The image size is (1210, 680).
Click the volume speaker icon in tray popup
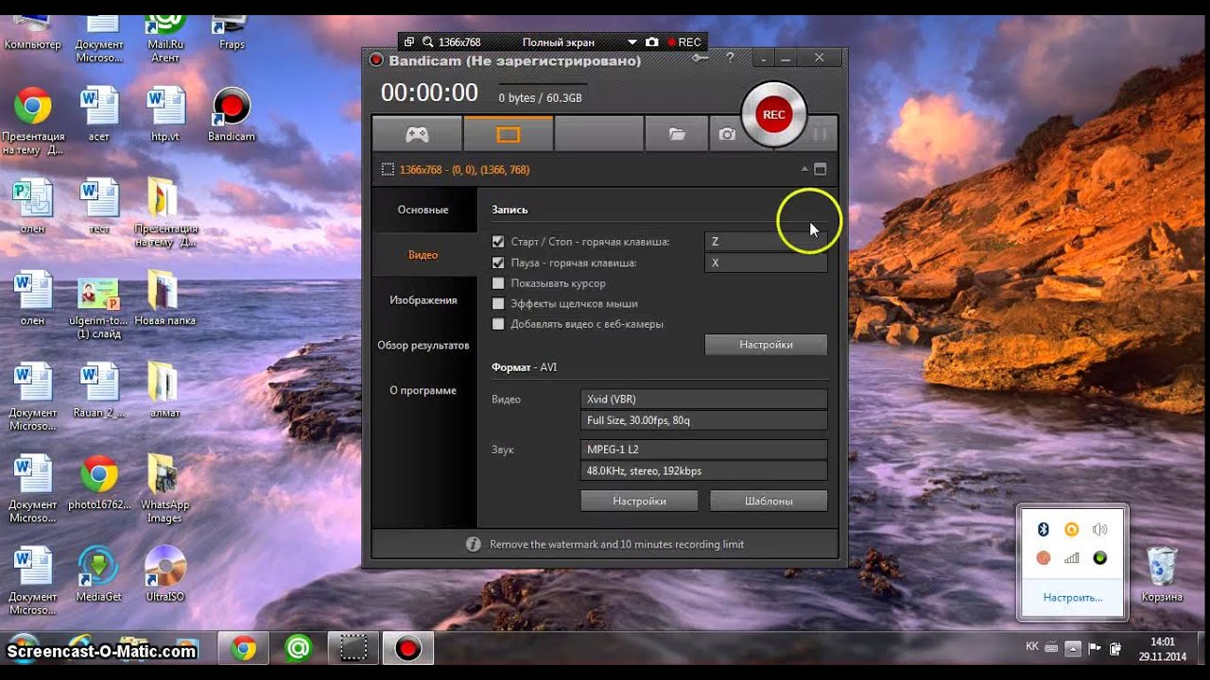[1099, 530]
